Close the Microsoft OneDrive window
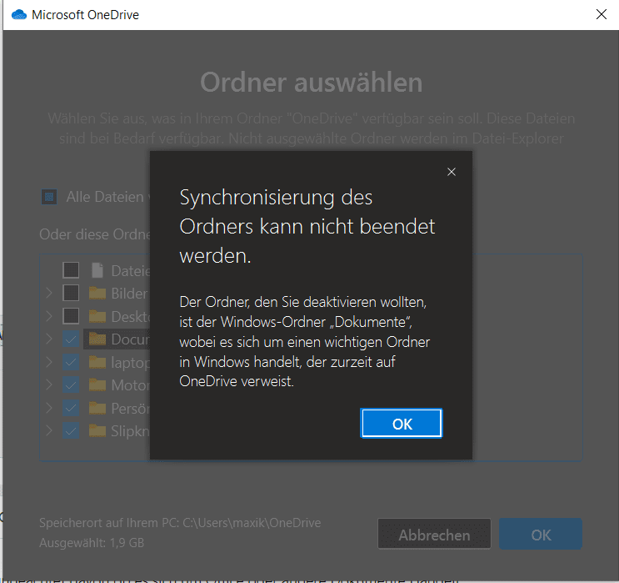This screenshot has height=583, width=619. click(601, 15)
